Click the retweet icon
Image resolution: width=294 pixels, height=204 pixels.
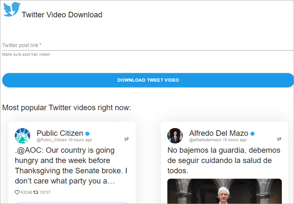tap(36, 192)
